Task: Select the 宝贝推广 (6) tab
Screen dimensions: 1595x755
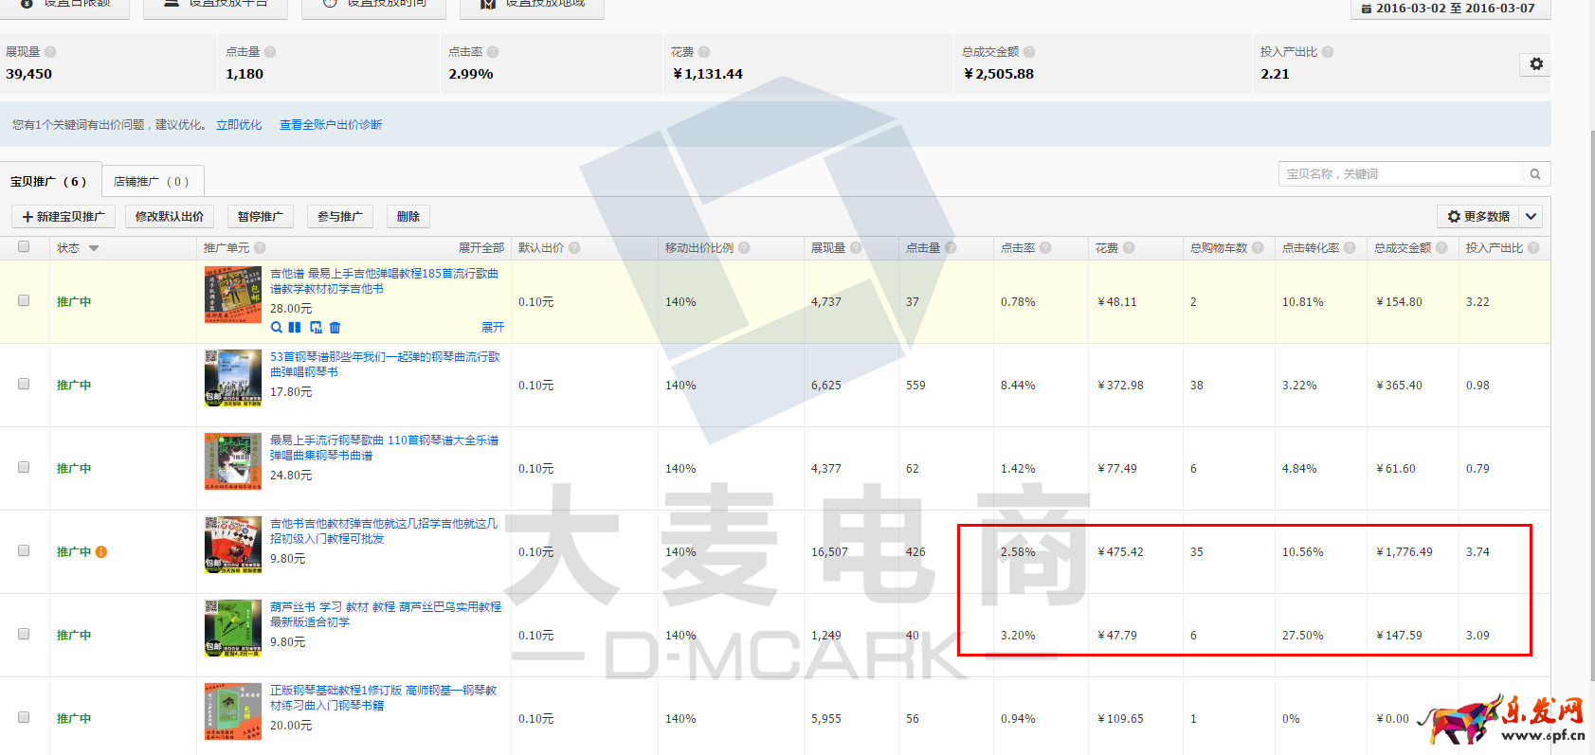Action: pos(48,182)
